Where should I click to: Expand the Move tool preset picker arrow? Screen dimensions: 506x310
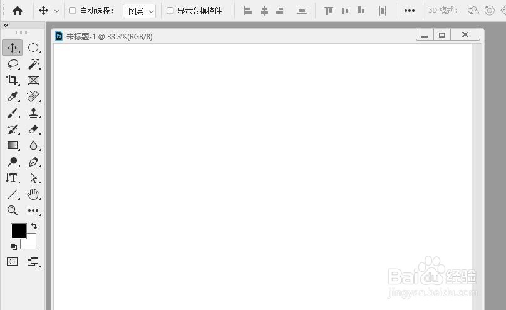click(56, 11)
